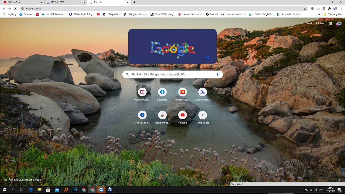Screen dimensions: 345x194
Task: Click the browser back arrow
Action: 4,9
